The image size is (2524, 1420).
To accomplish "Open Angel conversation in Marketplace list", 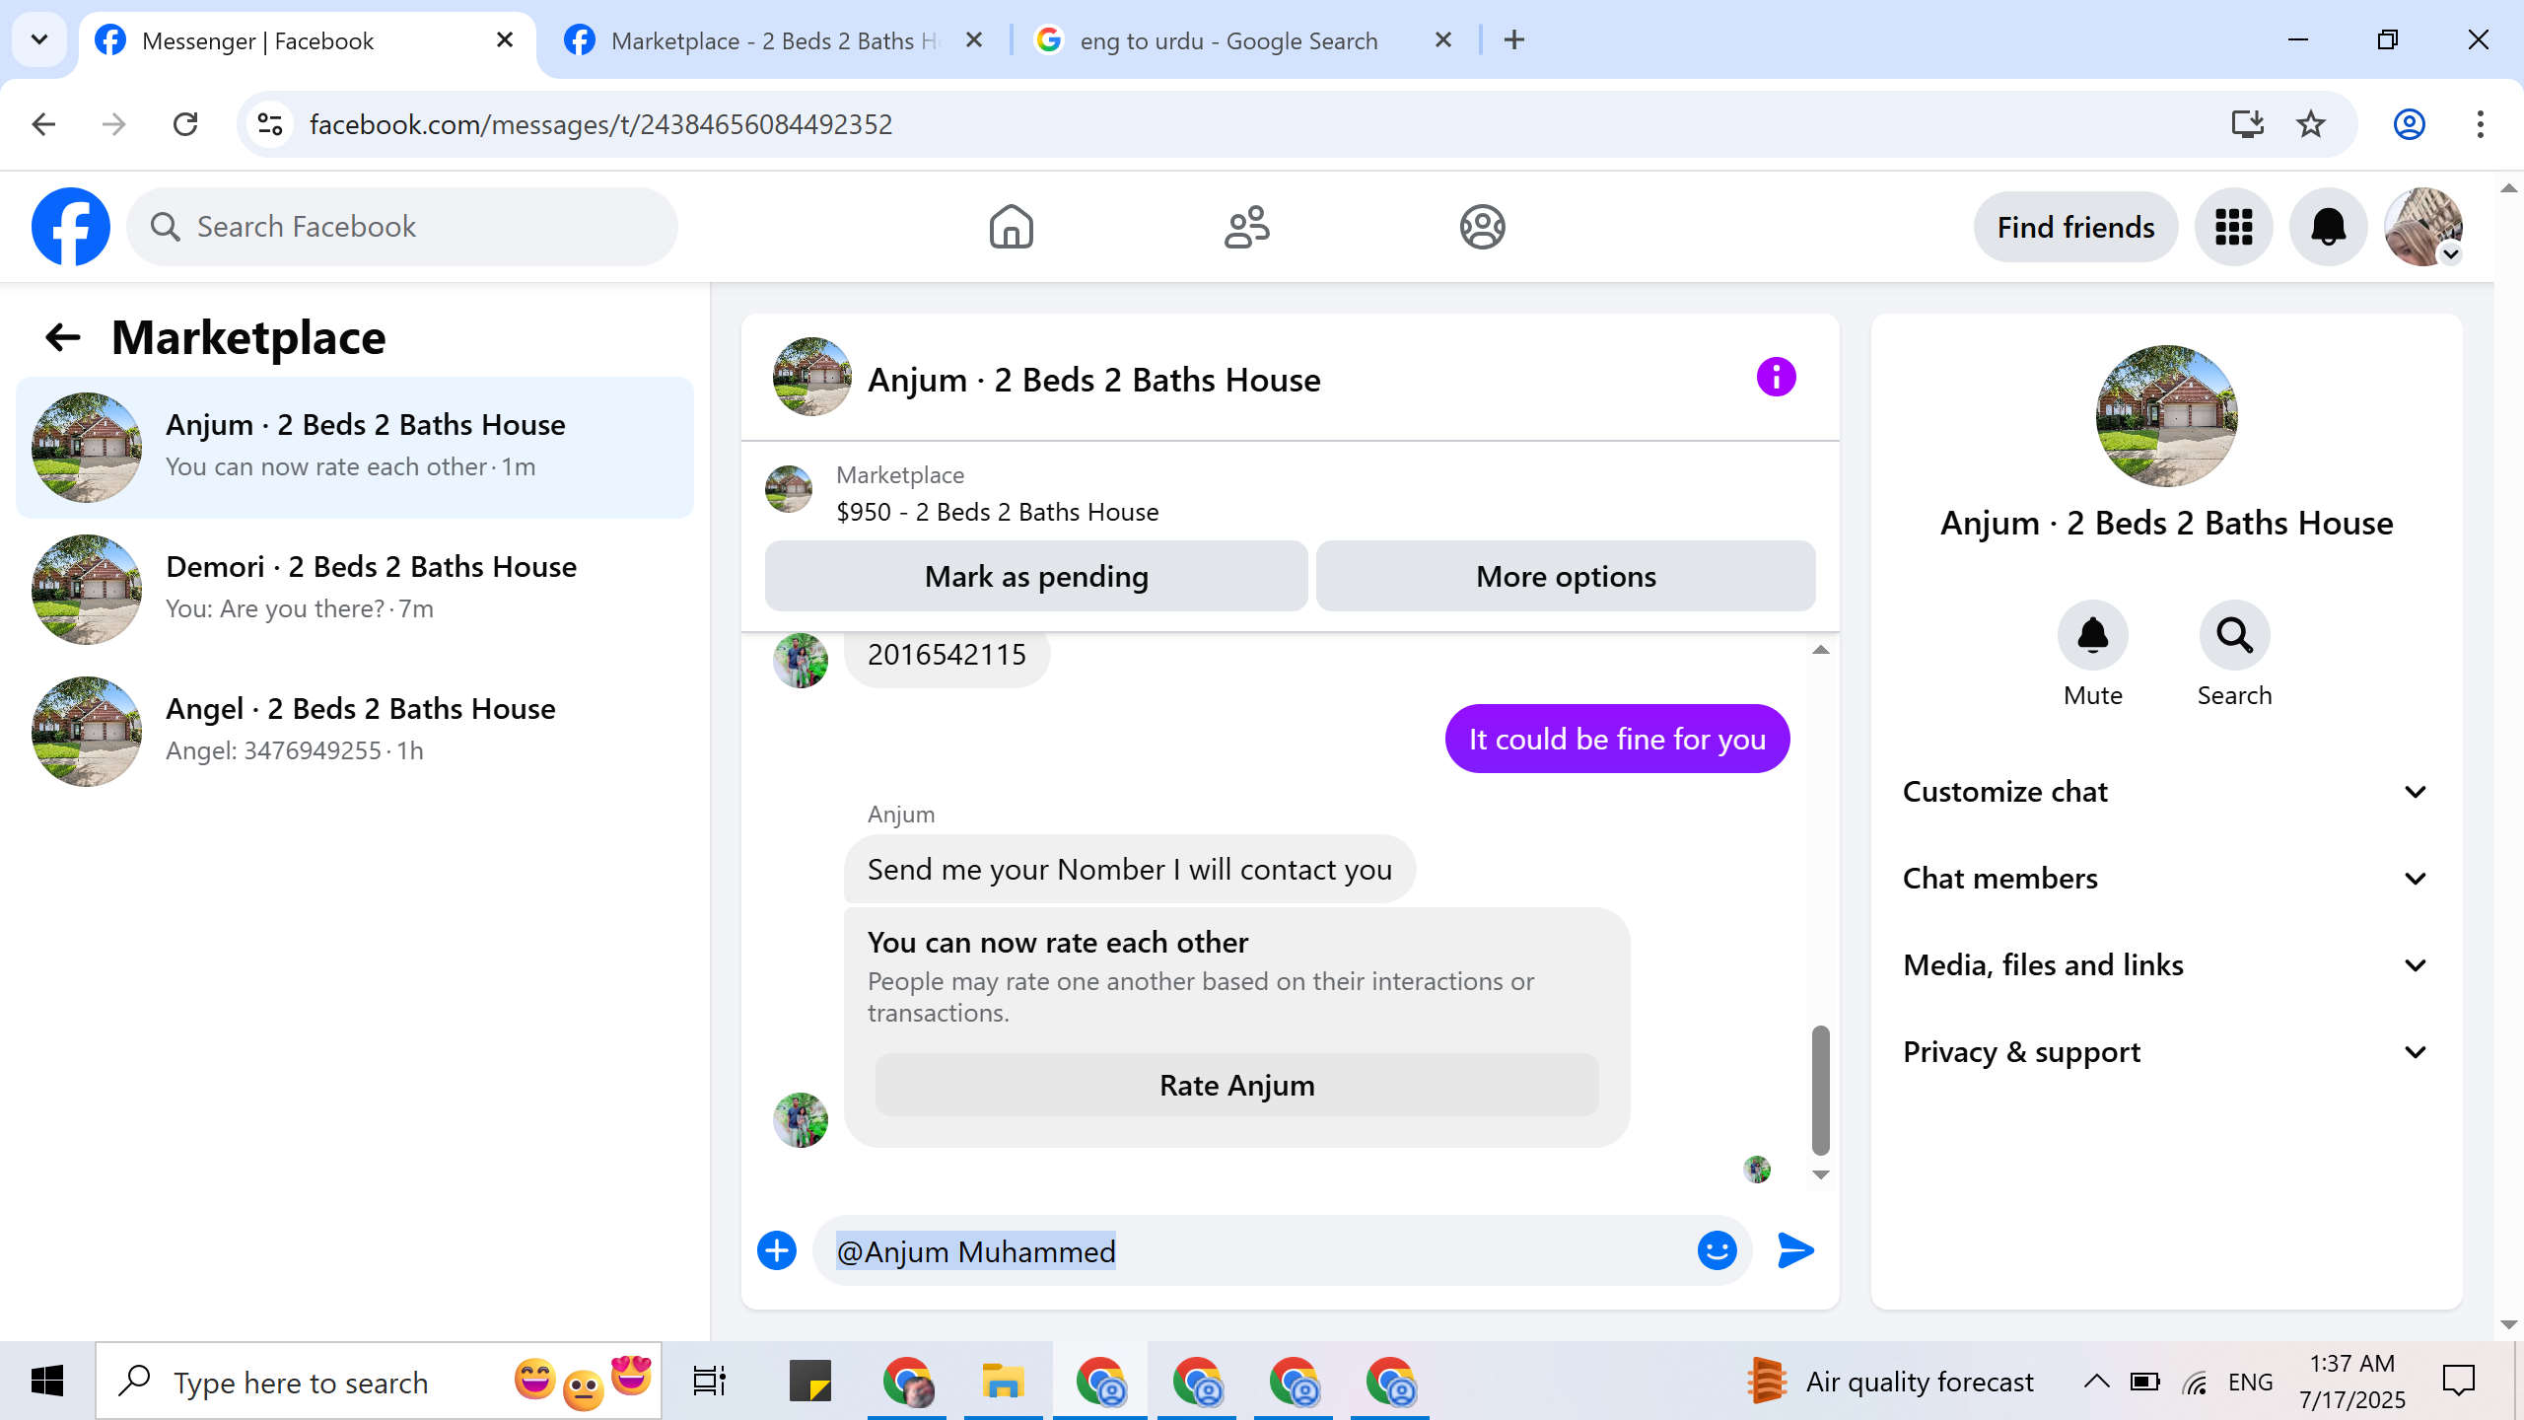I will [x=355, y=732].
